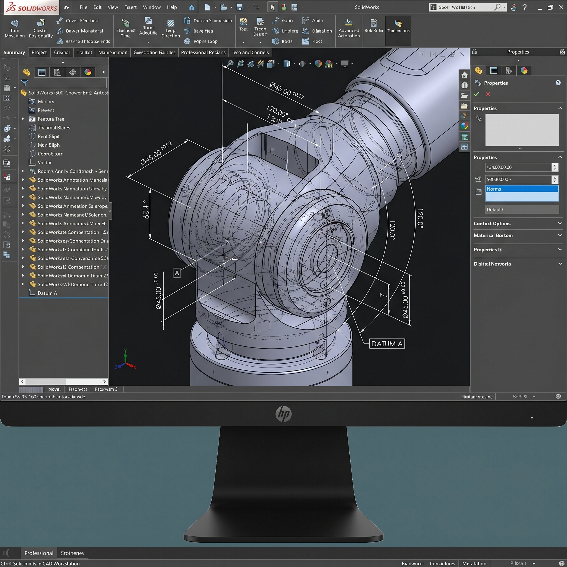
Task: Select the Movel bottom tab
Action: (x=54, y=389)
